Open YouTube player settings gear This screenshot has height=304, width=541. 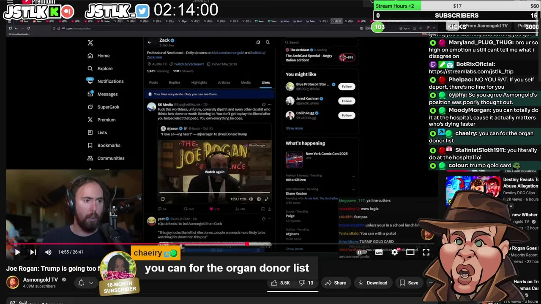tap(394, 252)
